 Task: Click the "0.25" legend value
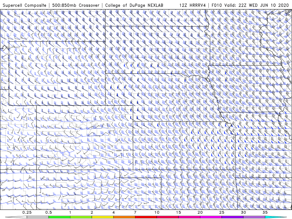(x=27, y=212)
